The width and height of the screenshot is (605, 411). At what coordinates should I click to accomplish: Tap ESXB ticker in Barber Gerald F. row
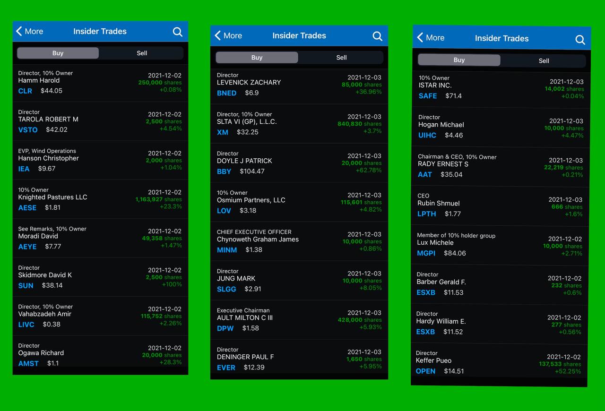tap(426, 292)
